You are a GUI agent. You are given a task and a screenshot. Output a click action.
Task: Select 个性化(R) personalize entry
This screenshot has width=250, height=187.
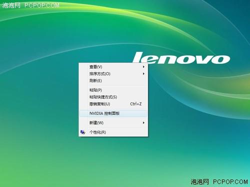pos(113,132)
